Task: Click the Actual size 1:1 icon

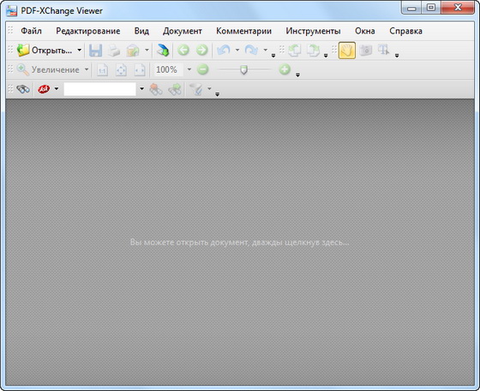Action: click(102, 70)
